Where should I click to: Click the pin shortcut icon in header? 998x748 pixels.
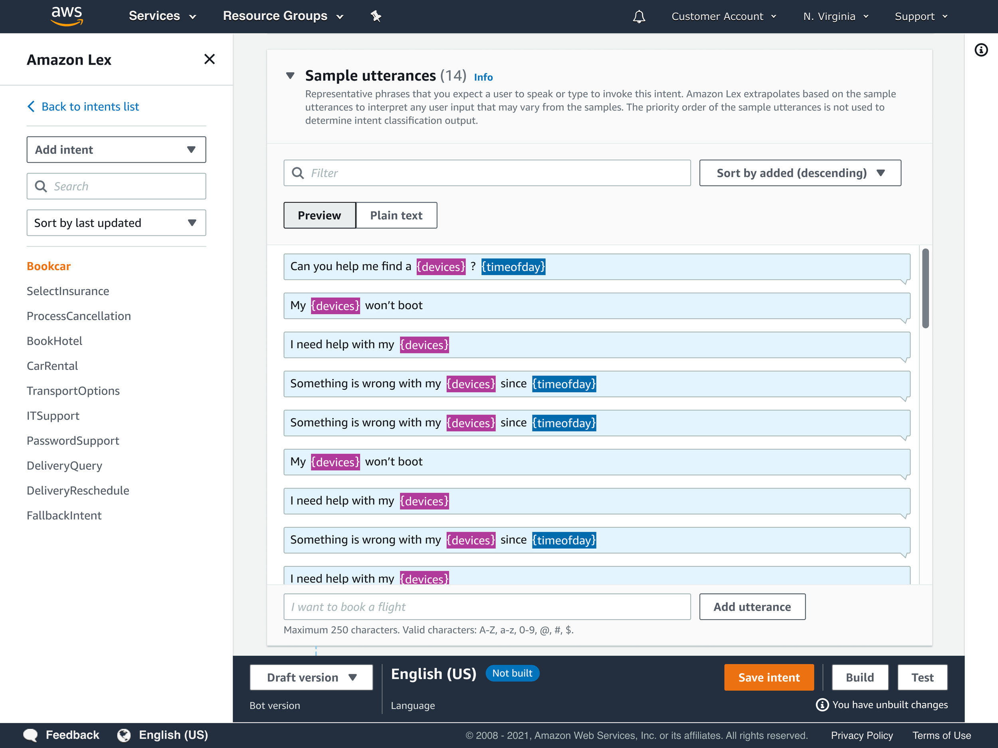click(x=376, y=17)
